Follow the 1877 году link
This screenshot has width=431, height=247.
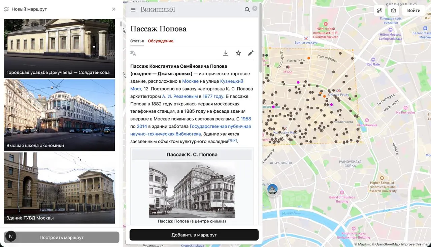[213, 96]
